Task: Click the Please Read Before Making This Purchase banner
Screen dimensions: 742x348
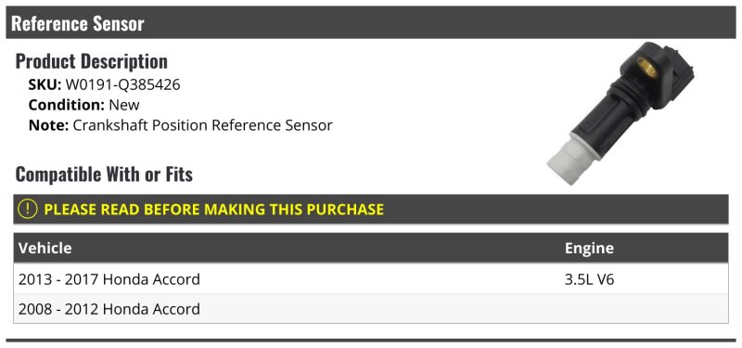Action: 370,209
